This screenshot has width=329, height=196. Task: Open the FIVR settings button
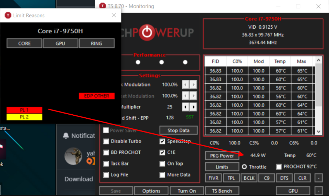coord(213,178)
